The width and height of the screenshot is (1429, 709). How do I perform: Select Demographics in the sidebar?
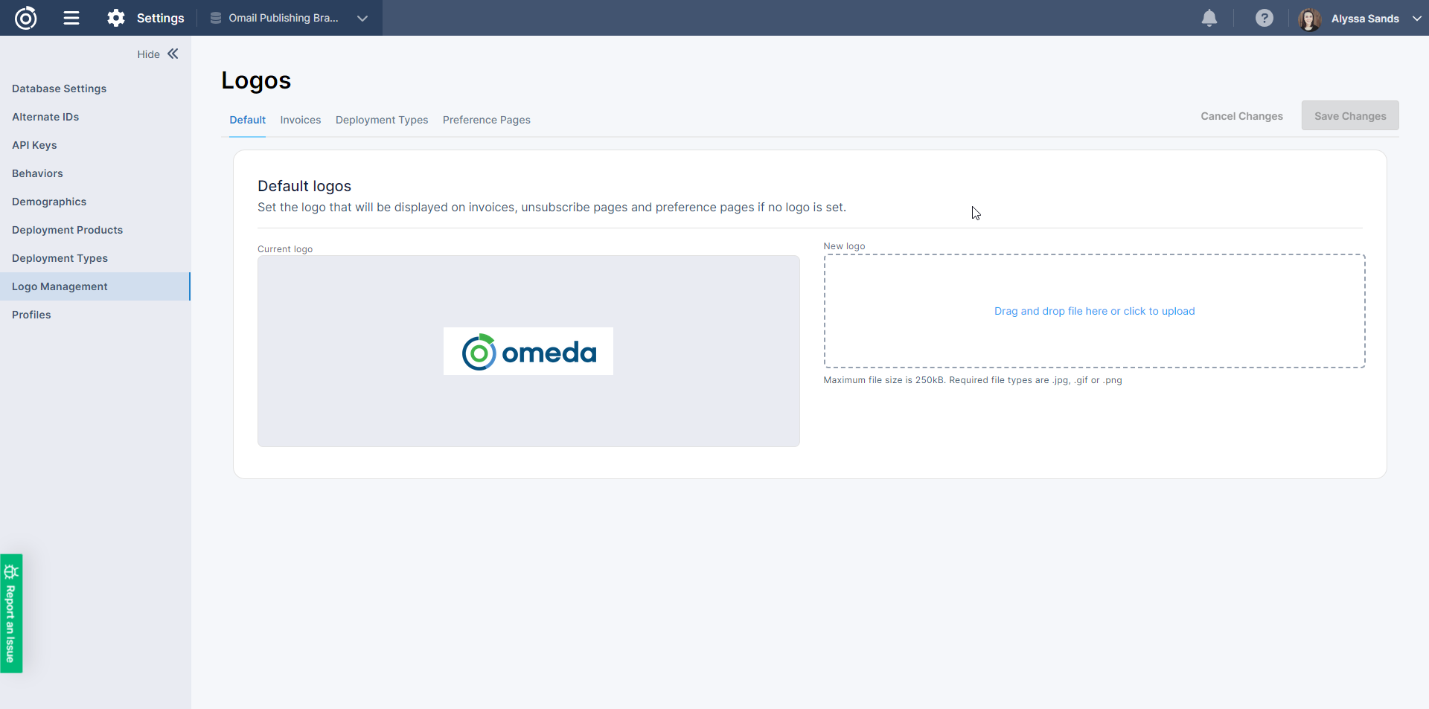tap(49, 202)
